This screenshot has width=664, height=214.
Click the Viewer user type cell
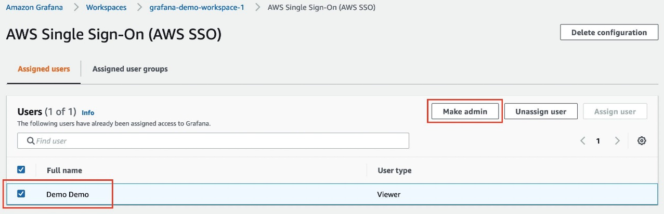pos(389,194)
